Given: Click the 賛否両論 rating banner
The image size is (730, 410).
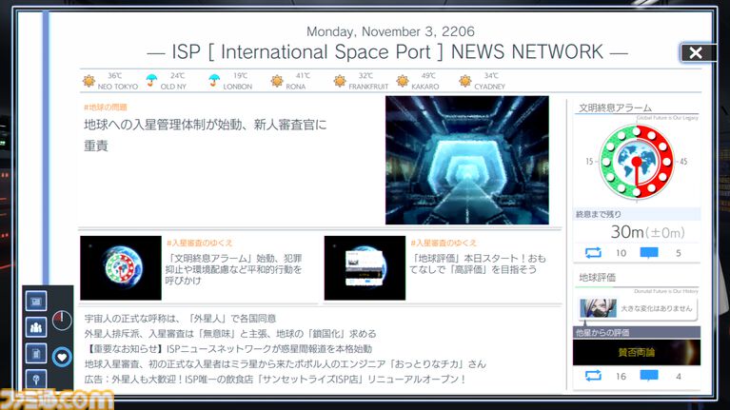Looking at the screenshot, I should point(637,352).
